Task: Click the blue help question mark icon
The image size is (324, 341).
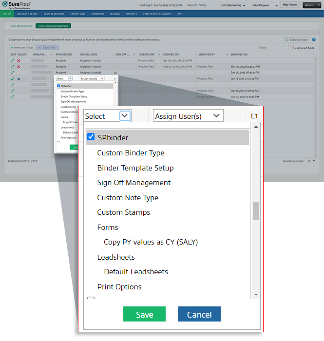Action: (313, 39)
